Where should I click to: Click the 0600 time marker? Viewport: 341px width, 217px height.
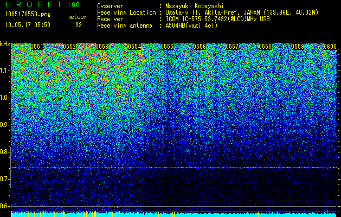[x=330, y=47]
